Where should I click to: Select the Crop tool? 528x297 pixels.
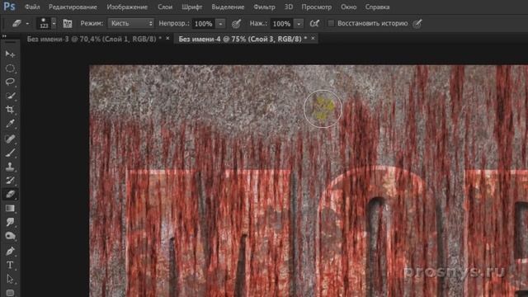pyautogui.click(x=10, y=110)
